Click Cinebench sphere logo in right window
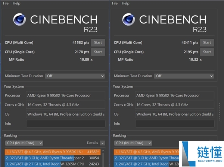 (x=128, y=19)
